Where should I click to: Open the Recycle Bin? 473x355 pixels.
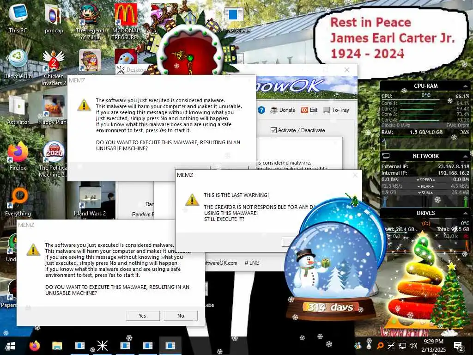[x=18, y=64]
